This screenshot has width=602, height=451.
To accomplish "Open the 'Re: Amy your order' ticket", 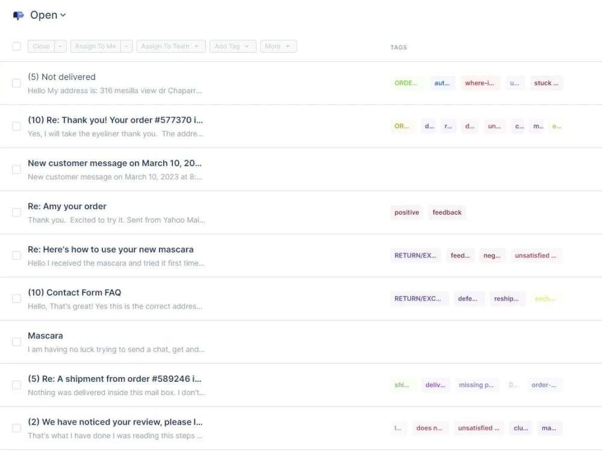I will 67,206.
